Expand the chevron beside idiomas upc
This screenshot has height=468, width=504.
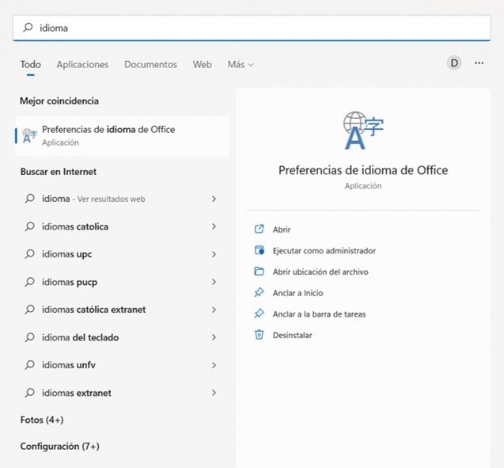(x=214, y=255)
